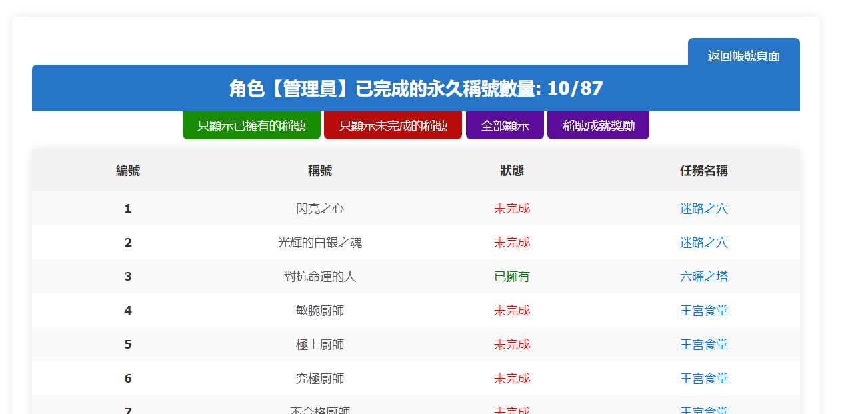The image size is (852, 414).
Task: Select the title 究極廚師
Action: click(320, 379)
